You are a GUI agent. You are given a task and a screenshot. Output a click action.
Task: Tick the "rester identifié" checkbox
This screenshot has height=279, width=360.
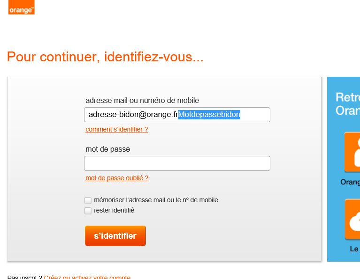pyautogui.click(x=88, y=211)
